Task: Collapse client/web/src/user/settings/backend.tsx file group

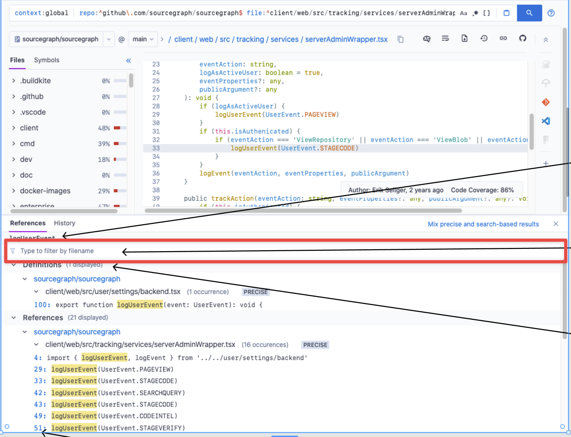Action: pyautogui.click(x=36, y=292)
